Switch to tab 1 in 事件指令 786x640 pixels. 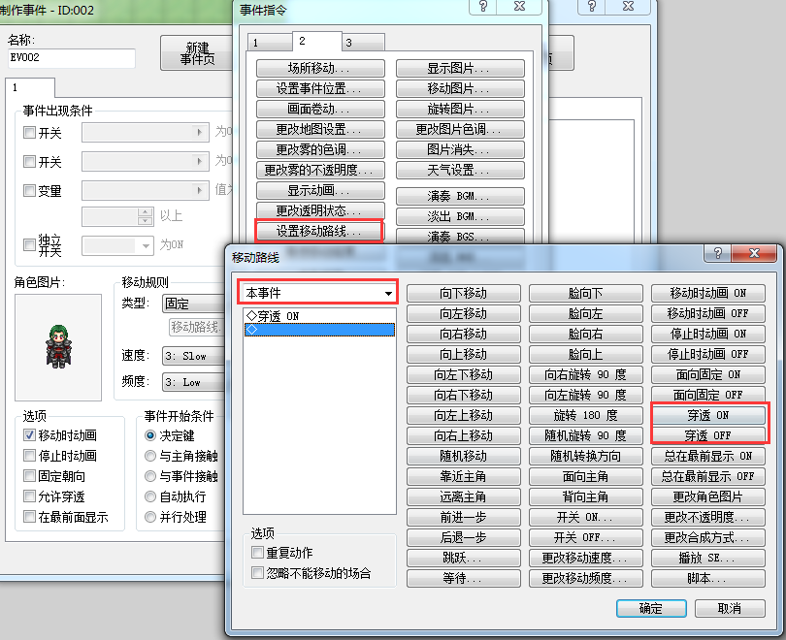[270, 43]
